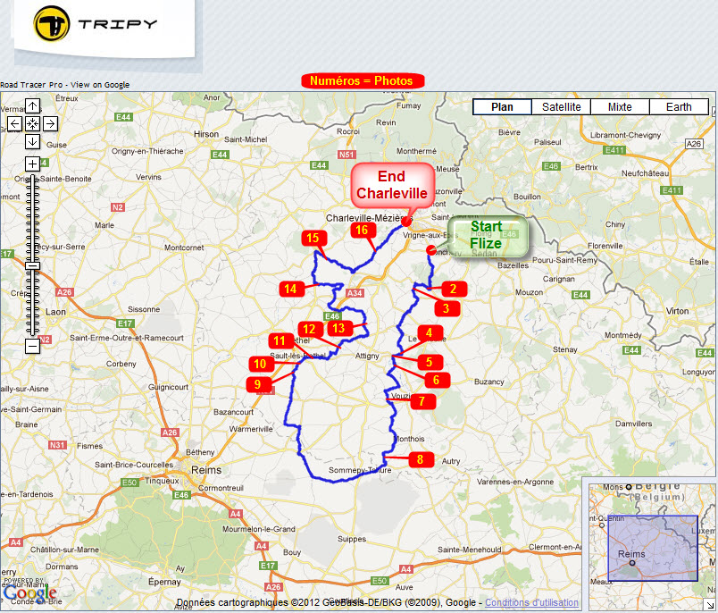Open photo marker 14
This screenshot has width=718, height=613.
pos(291,290)
